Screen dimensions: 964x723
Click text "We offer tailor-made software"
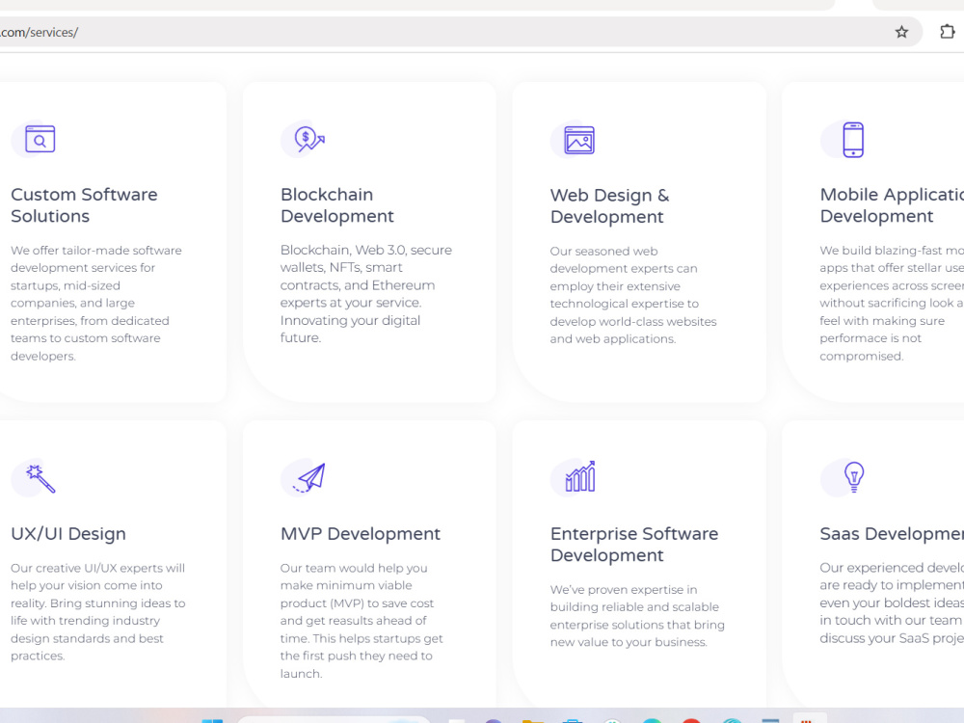click(95, 251)
